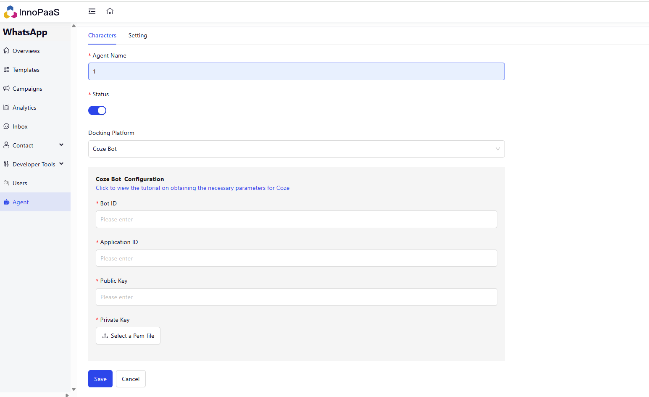This screenshot has height=397, width=649.
Task: Open the Inbox chat icon
Action: click(x=6, y=126)
